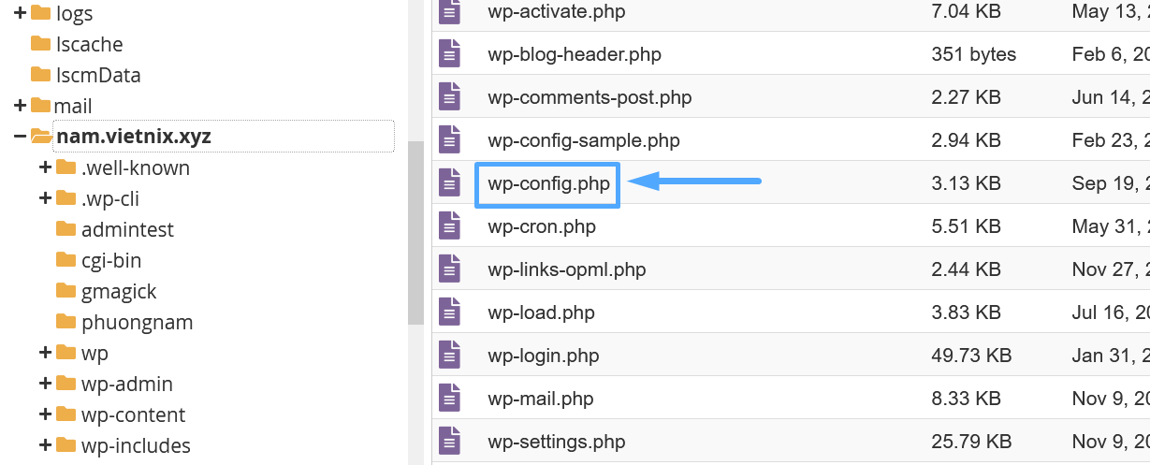1150x465 pixels.
Task: Click the wp-cron.php file icon
Action: click(450, 226)
